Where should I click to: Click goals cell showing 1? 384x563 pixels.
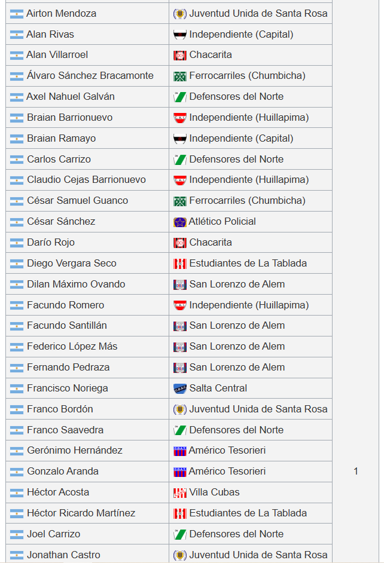tap(355, 472)
